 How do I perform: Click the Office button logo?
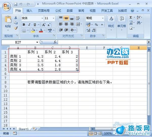[6, 6]
